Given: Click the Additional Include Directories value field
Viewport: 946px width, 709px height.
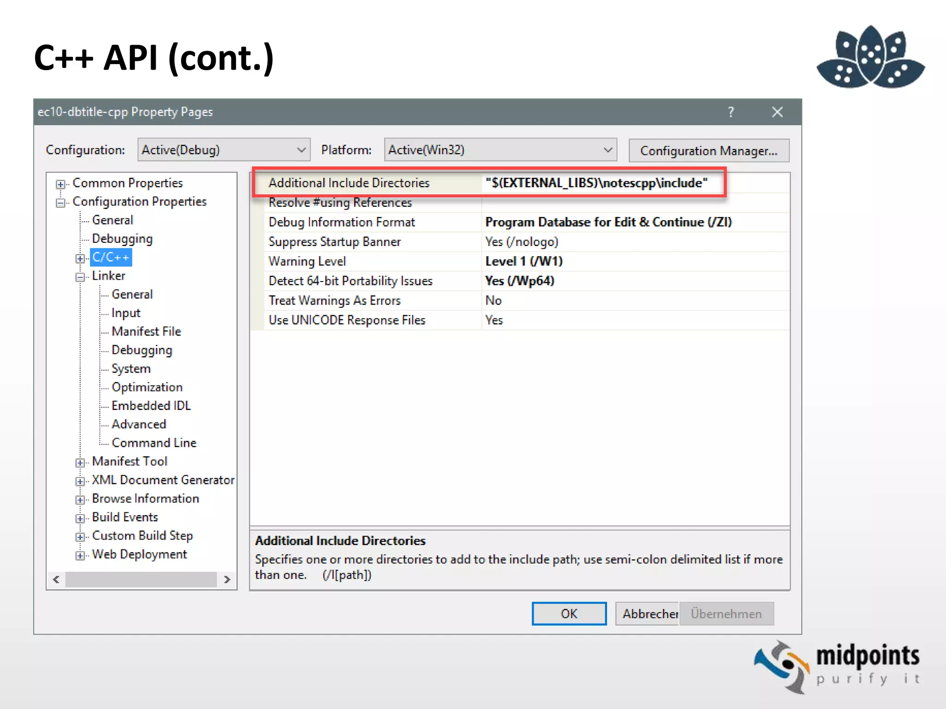Looking at the screenshot, I should [x=596, y=183].
